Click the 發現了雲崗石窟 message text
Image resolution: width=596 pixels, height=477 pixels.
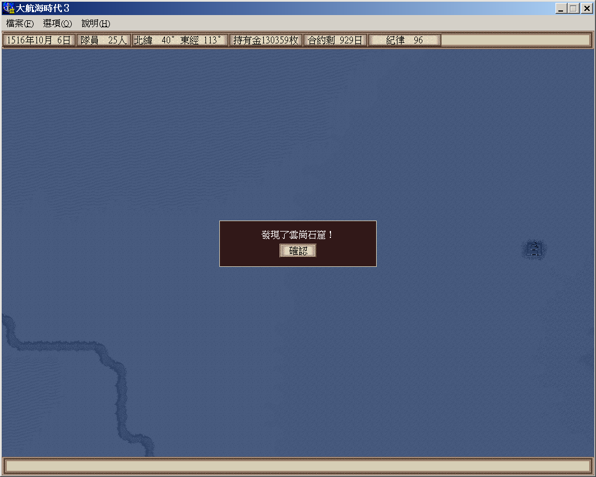(x=297, y=236)
